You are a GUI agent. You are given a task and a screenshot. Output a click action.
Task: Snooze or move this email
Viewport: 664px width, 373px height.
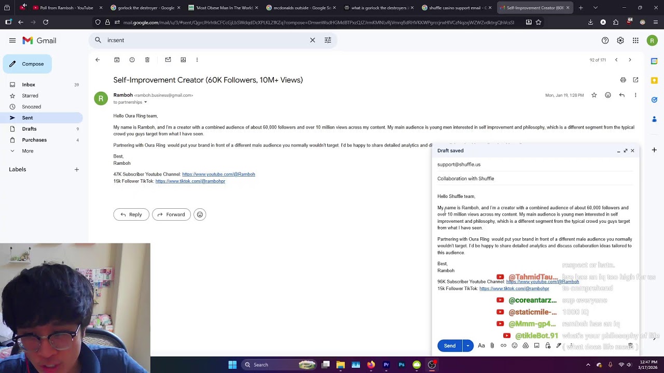tap(183, 60)
